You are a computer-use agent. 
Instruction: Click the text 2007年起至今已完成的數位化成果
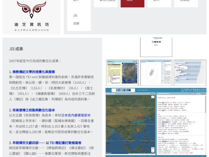pyautogui.click(x=35, y=61)
